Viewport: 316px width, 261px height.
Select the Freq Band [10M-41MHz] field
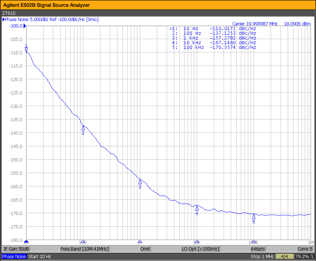click(85, 249)
